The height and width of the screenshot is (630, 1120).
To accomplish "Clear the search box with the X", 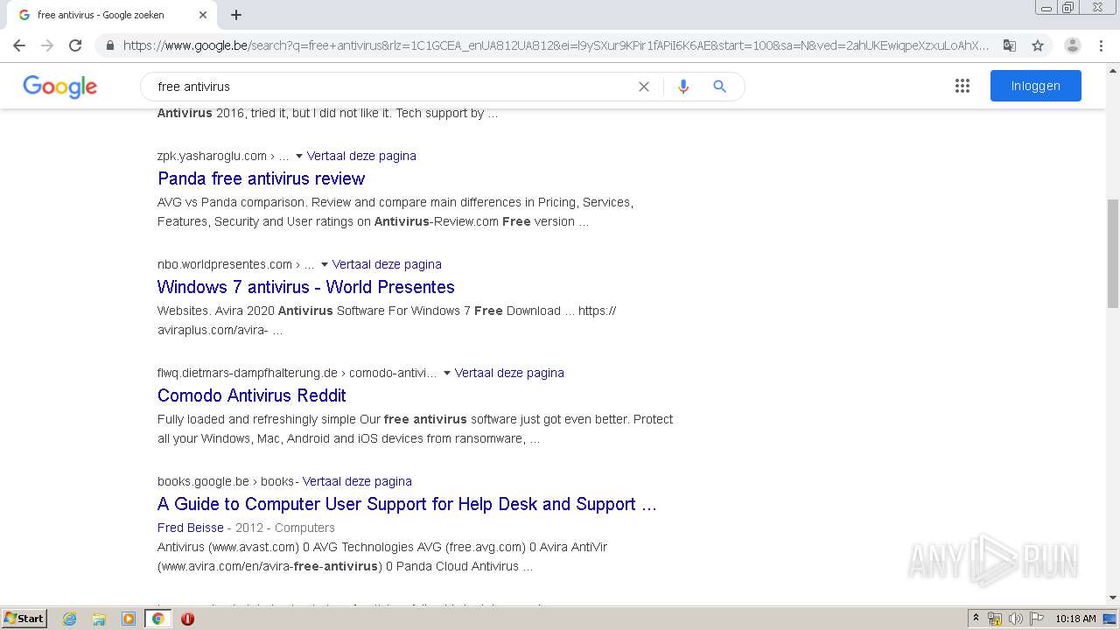I will pyautogui.click(x=644, y=87).
